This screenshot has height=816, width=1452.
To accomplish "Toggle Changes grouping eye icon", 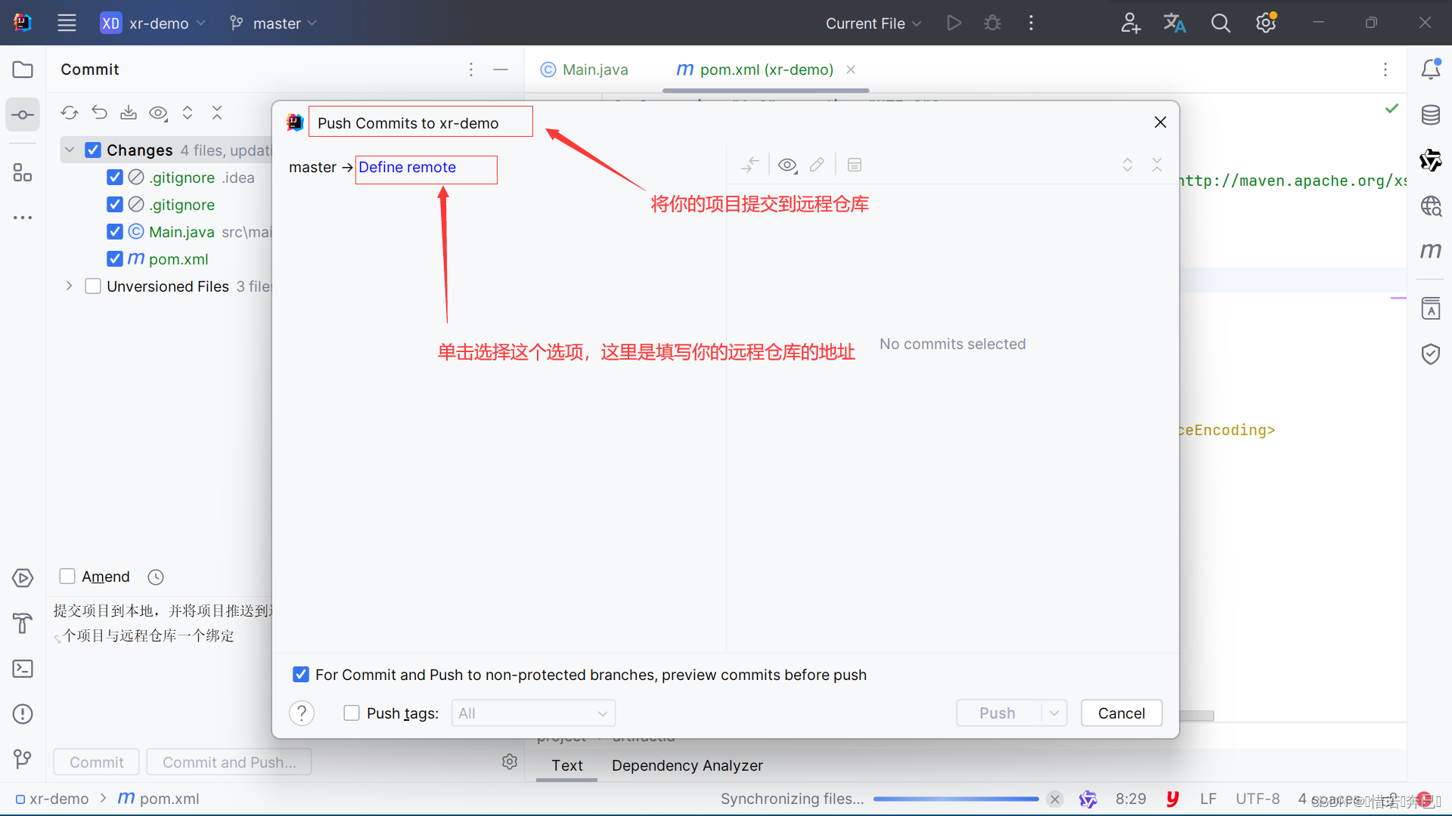I will 158,113.
